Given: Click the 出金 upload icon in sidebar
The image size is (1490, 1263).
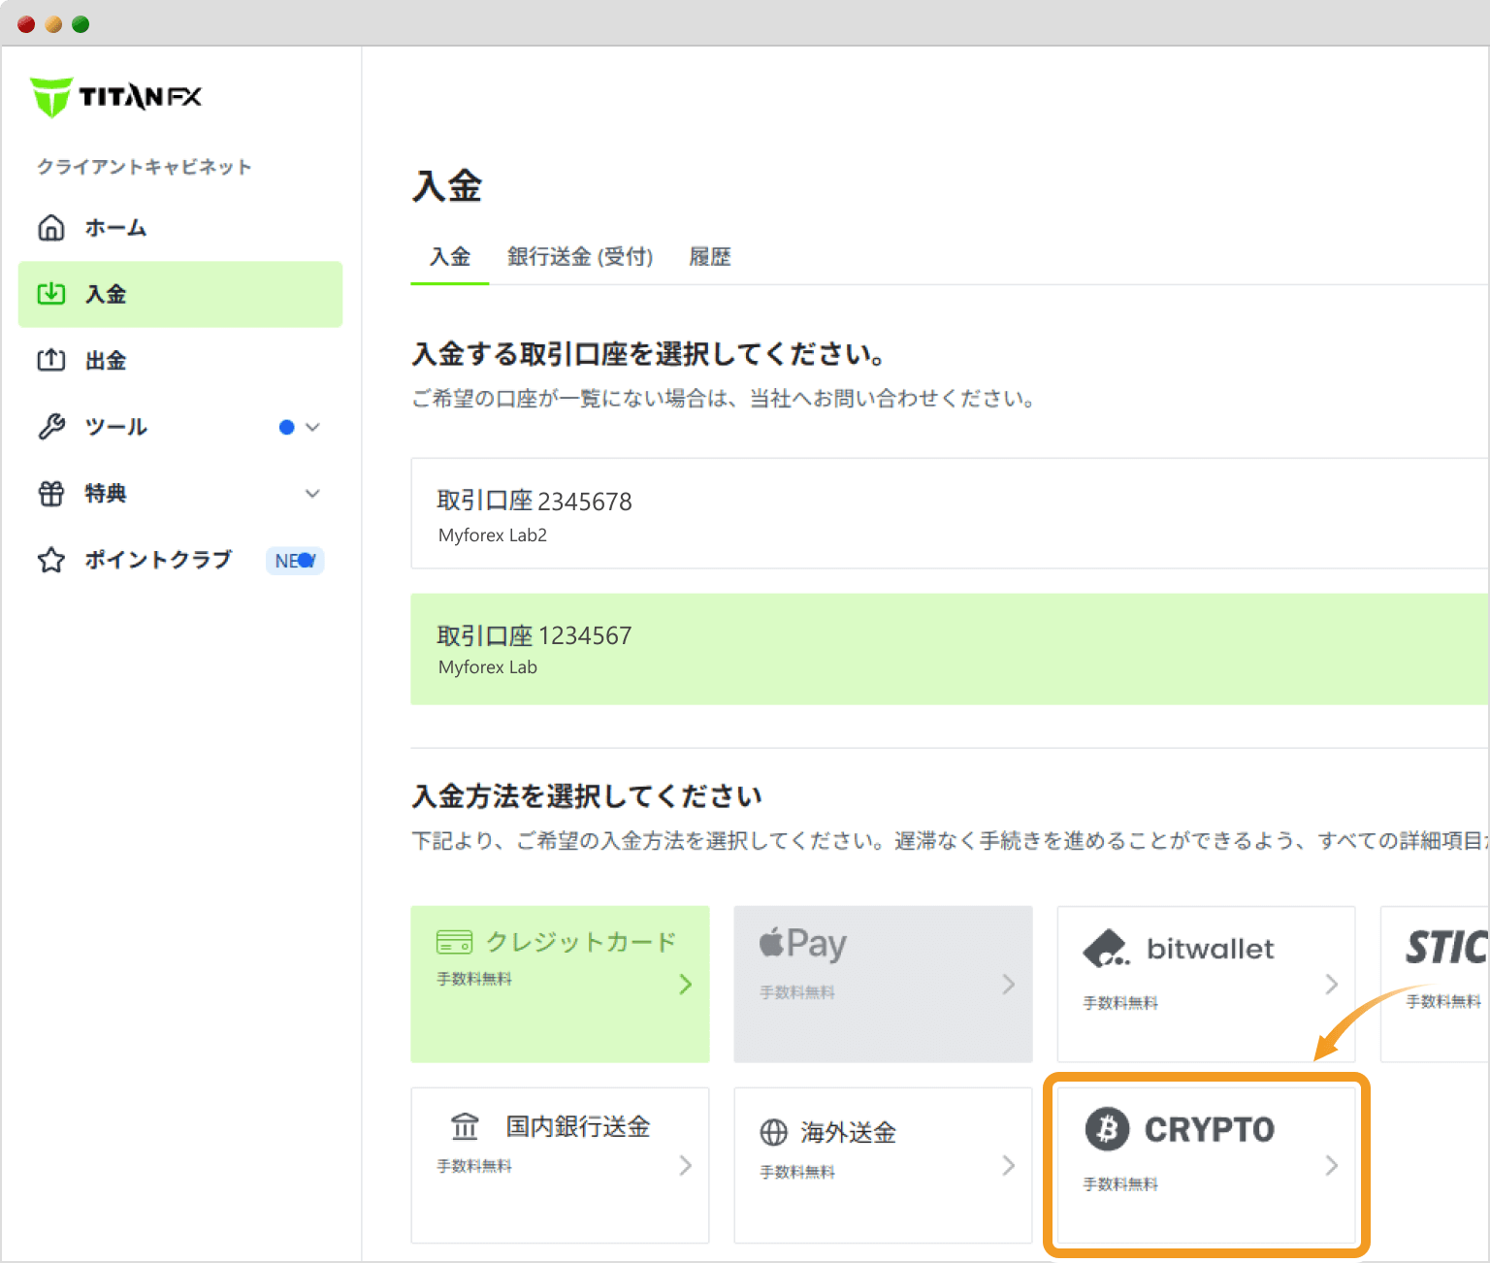Looking at the screenshot, I should coord(51,360).
